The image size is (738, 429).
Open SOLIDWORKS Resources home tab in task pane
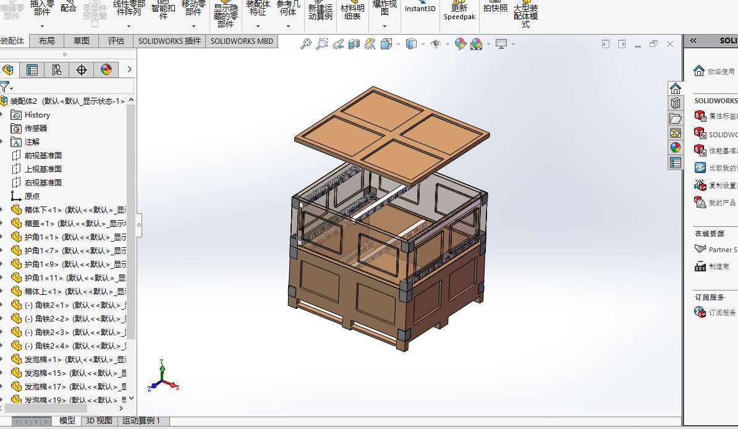click(676, 88)
